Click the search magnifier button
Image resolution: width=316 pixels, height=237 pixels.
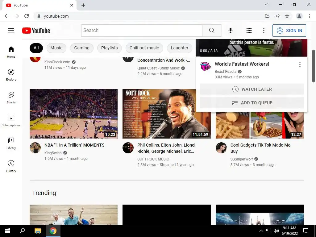coord(212,31)
